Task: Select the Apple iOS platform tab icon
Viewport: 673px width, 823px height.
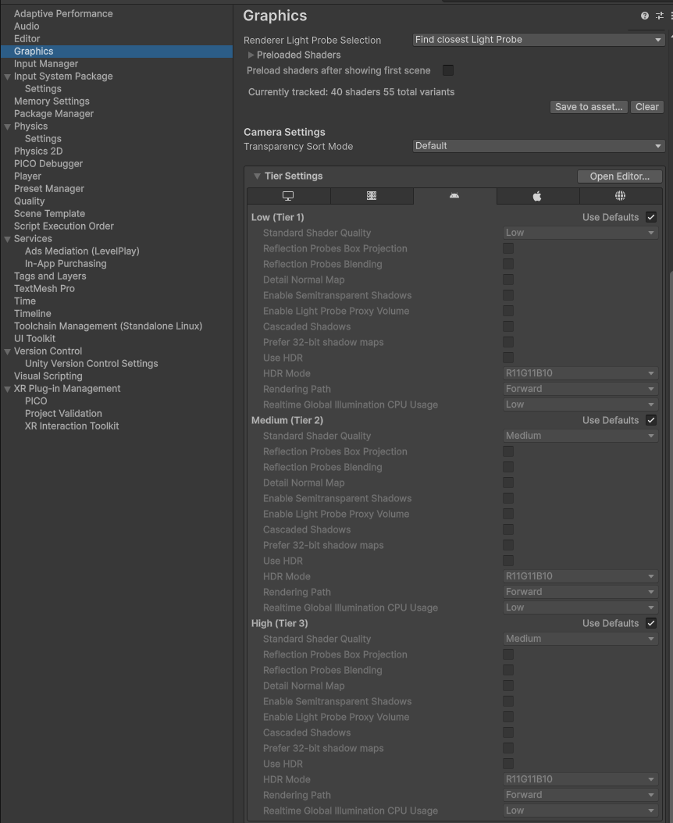Action: (x=537, y=196)
